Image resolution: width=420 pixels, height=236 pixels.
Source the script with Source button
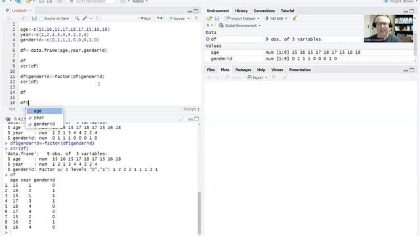177,18
